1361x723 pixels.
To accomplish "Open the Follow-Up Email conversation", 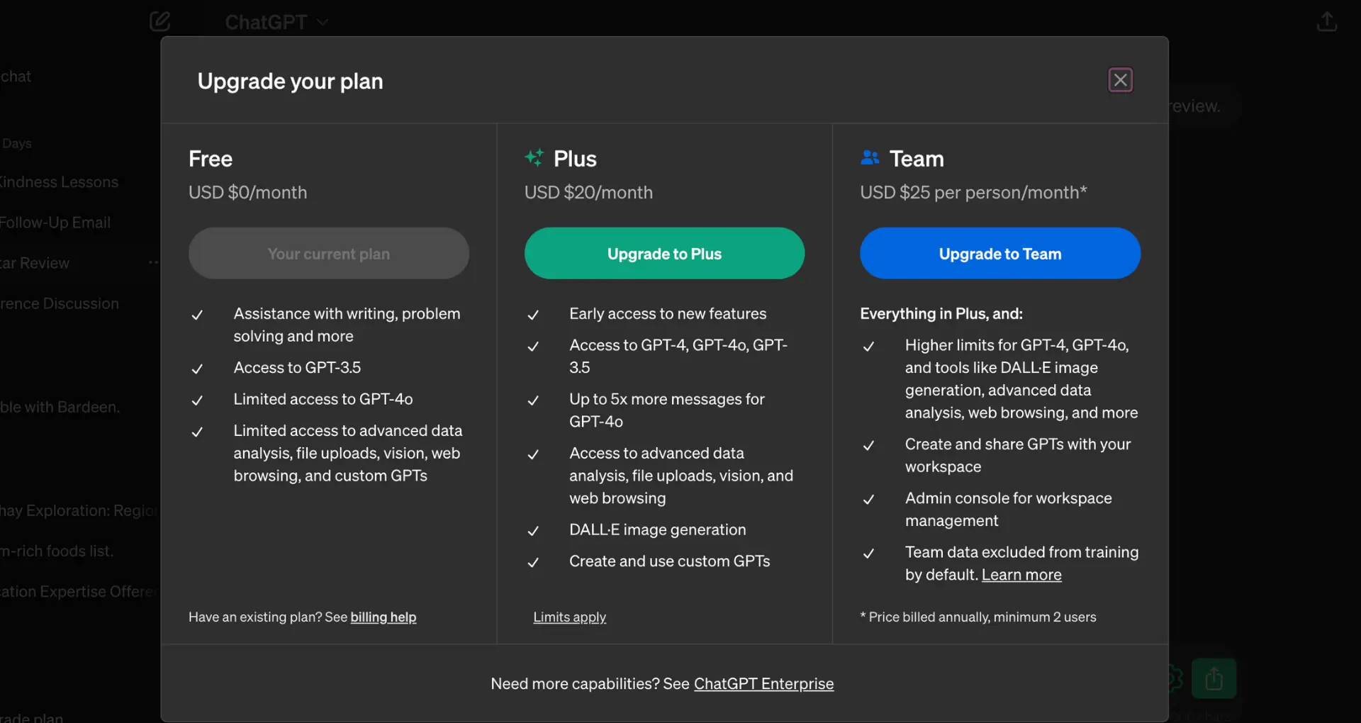I will (55, 222).
